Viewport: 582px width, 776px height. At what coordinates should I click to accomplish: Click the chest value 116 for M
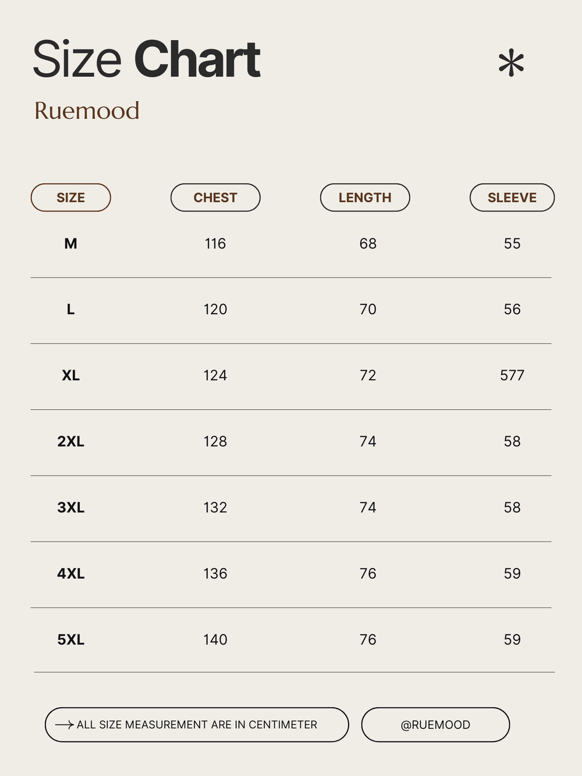(215, 243)
